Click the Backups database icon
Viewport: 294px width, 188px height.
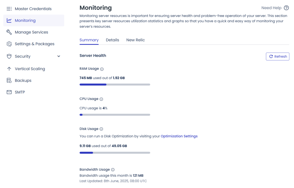(x=9, y=80)
